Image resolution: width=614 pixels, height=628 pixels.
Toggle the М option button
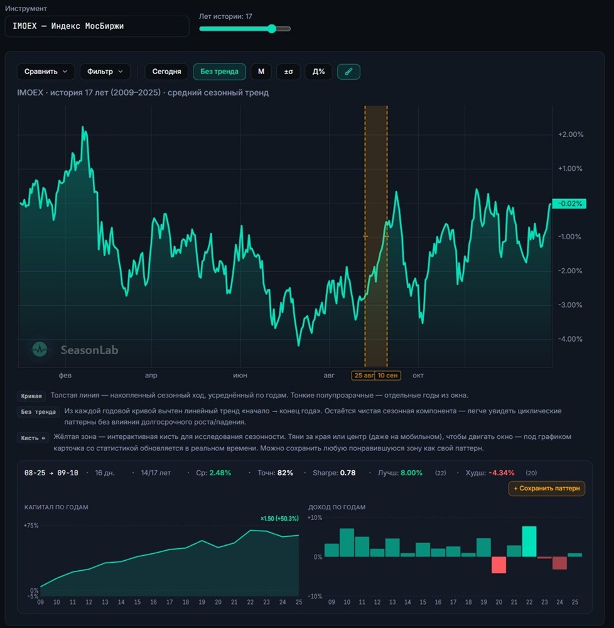tap(261, 72)
